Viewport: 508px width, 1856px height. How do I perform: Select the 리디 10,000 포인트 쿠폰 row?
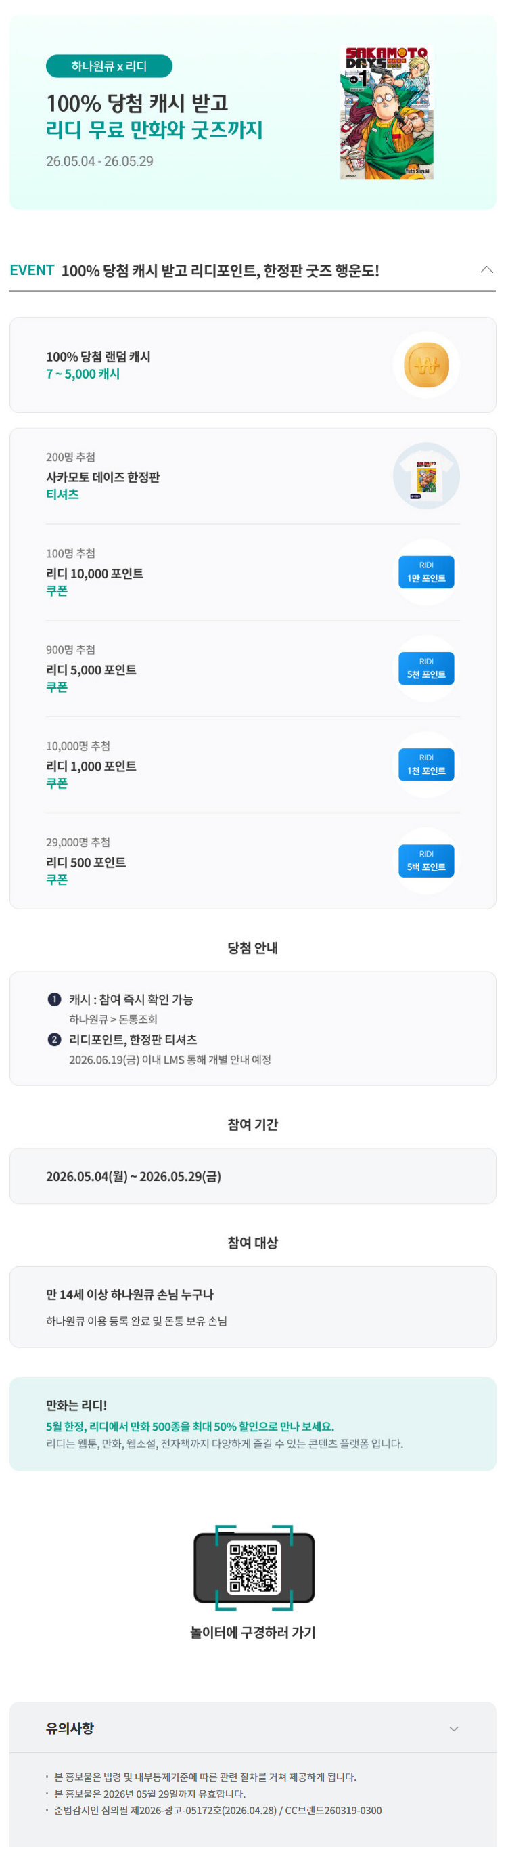(252, 573)
